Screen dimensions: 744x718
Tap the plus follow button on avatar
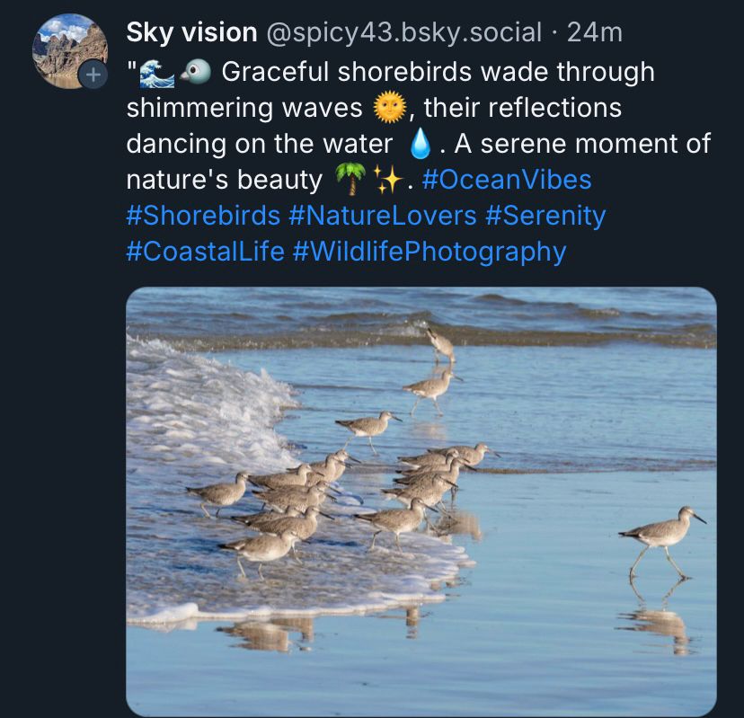point(93,75)
